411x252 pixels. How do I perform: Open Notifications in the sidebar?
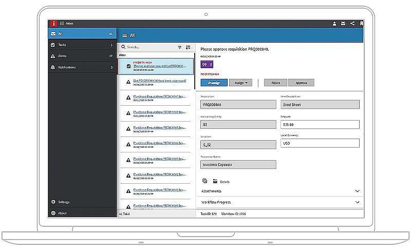click(x=82, y=67)
